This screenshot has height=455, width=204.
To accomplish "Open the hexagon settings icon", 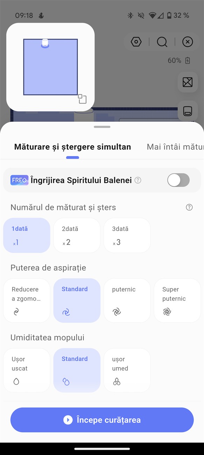I will (x=136, y=42).
